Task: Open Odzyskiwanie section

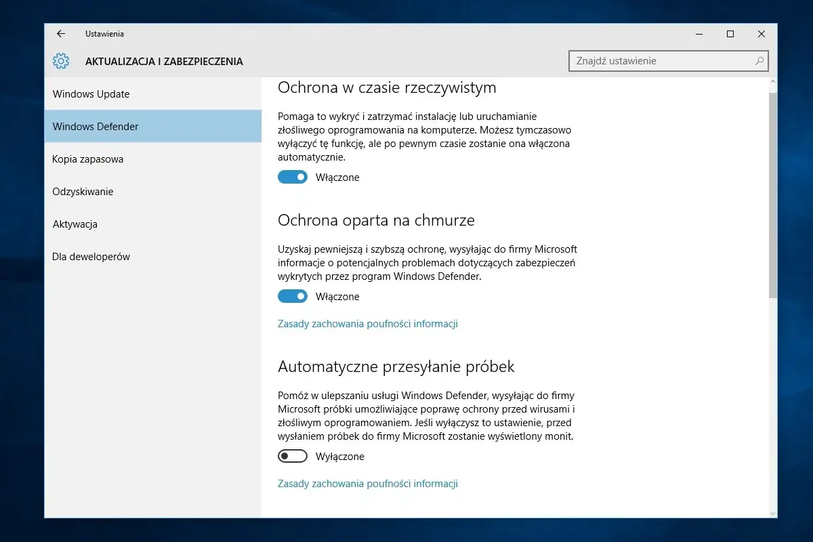Action: pyautogui.click(x=153, y=192)
